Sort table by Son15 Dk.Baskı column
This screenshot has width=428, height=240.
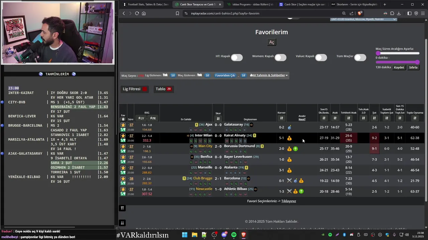(324, 118)
